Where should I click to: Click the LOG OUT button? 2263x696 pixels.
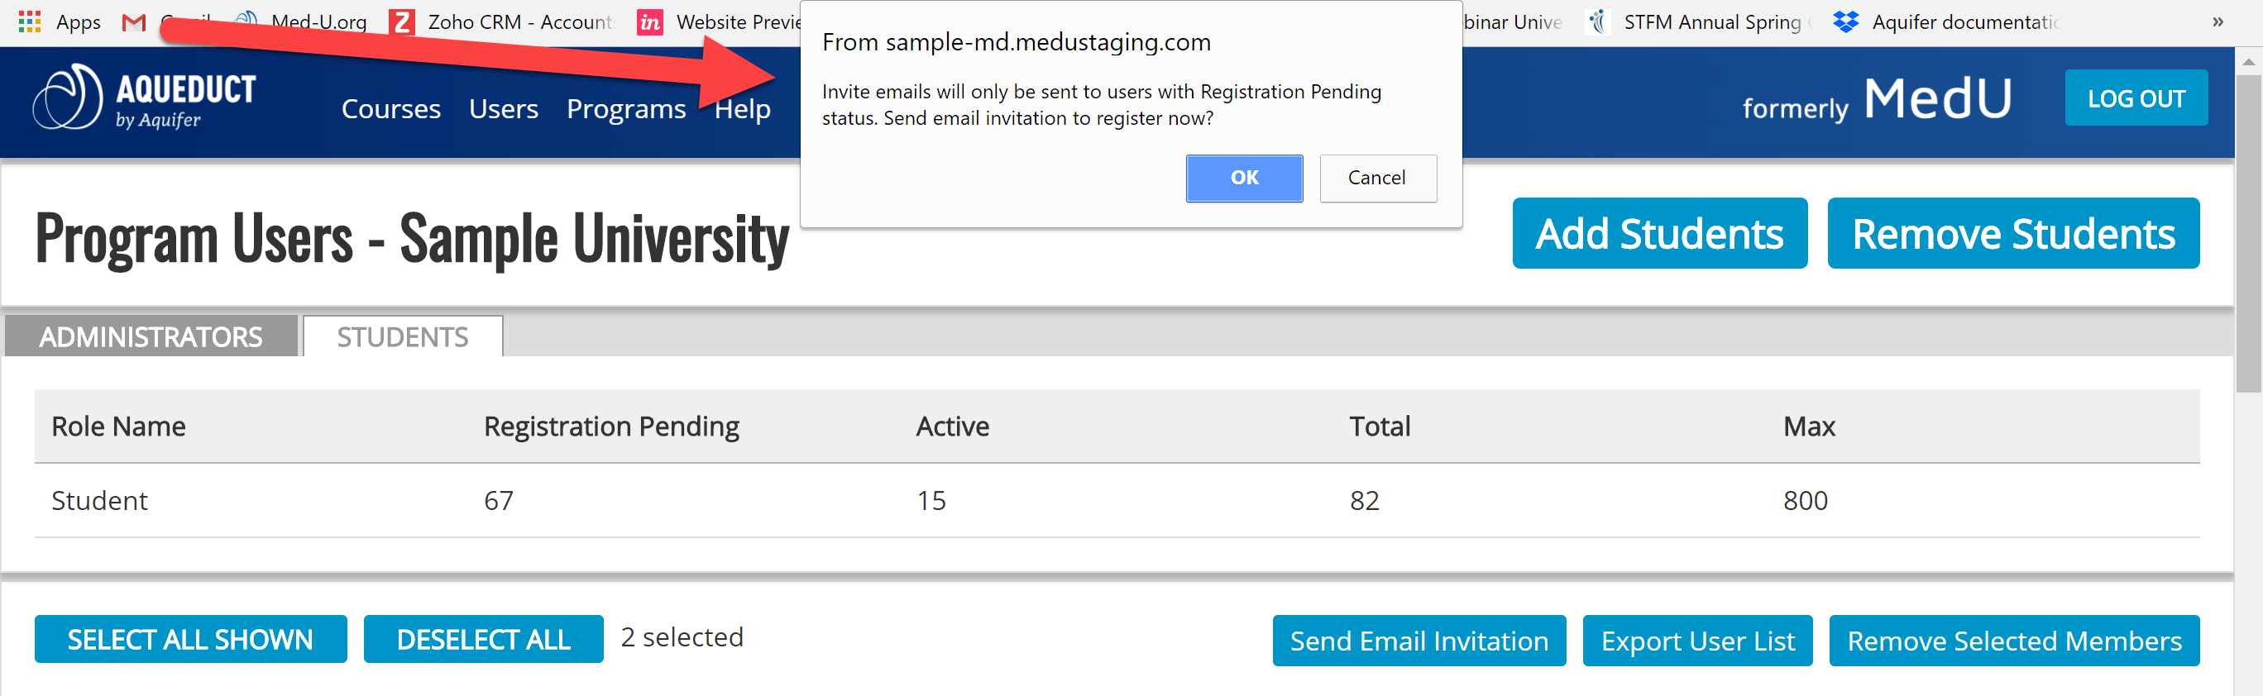[2136, 98]
